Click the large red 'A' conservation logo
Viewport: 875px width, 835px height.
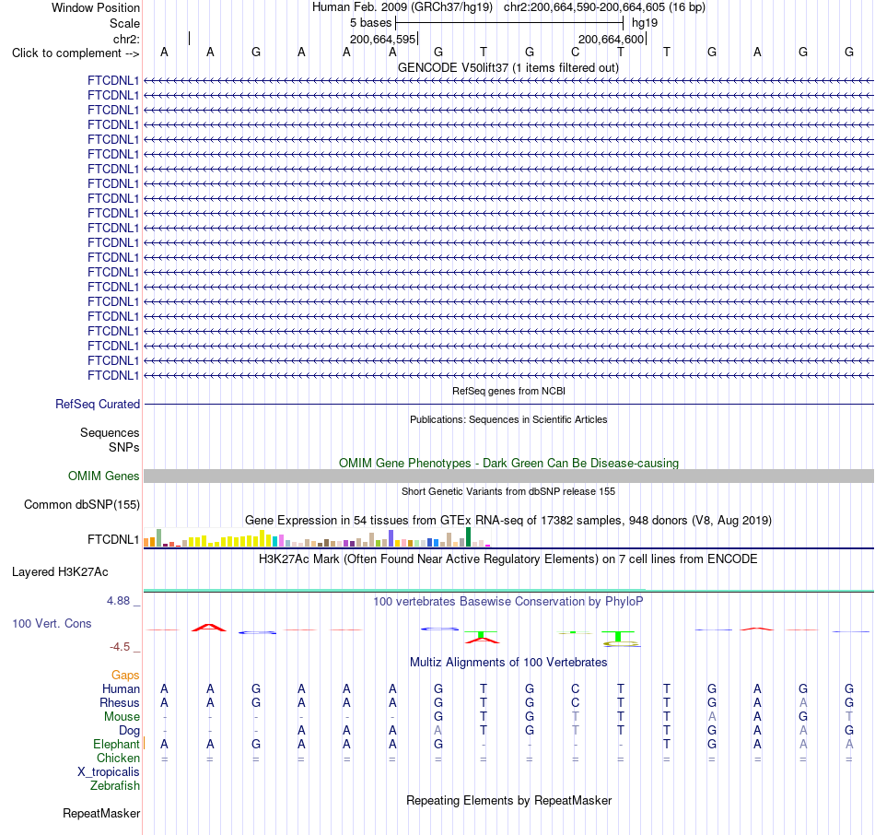tap(209, 628)
